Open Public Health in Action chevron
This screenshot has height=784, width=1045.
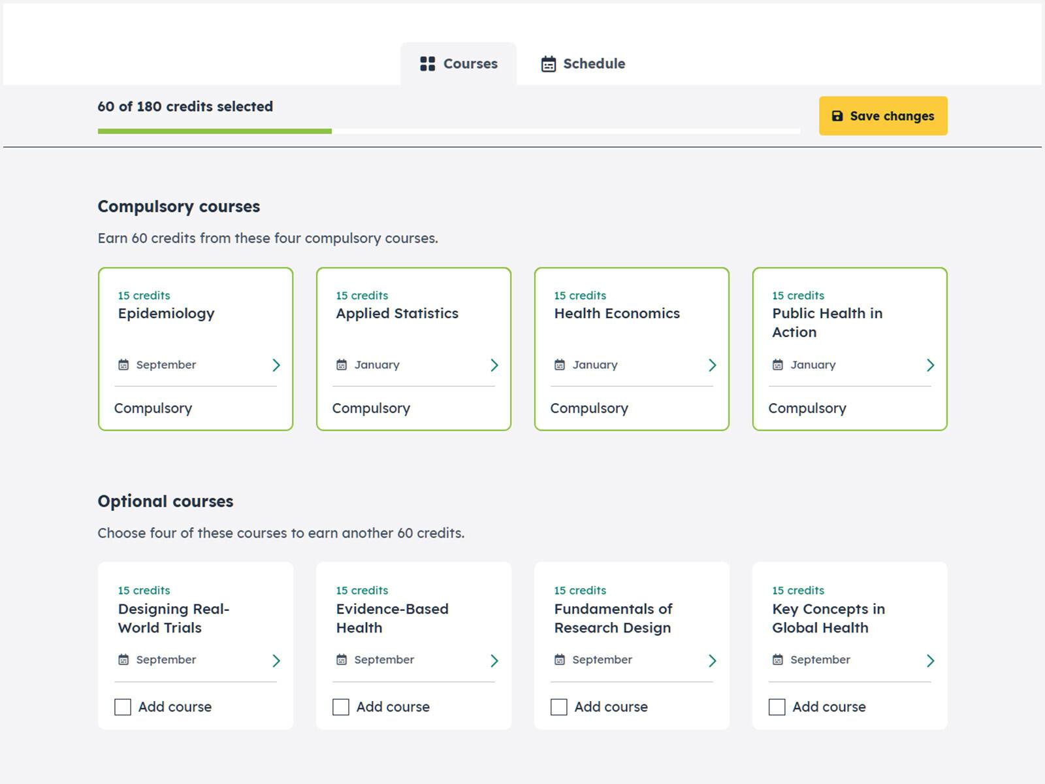tap(930, 365)
